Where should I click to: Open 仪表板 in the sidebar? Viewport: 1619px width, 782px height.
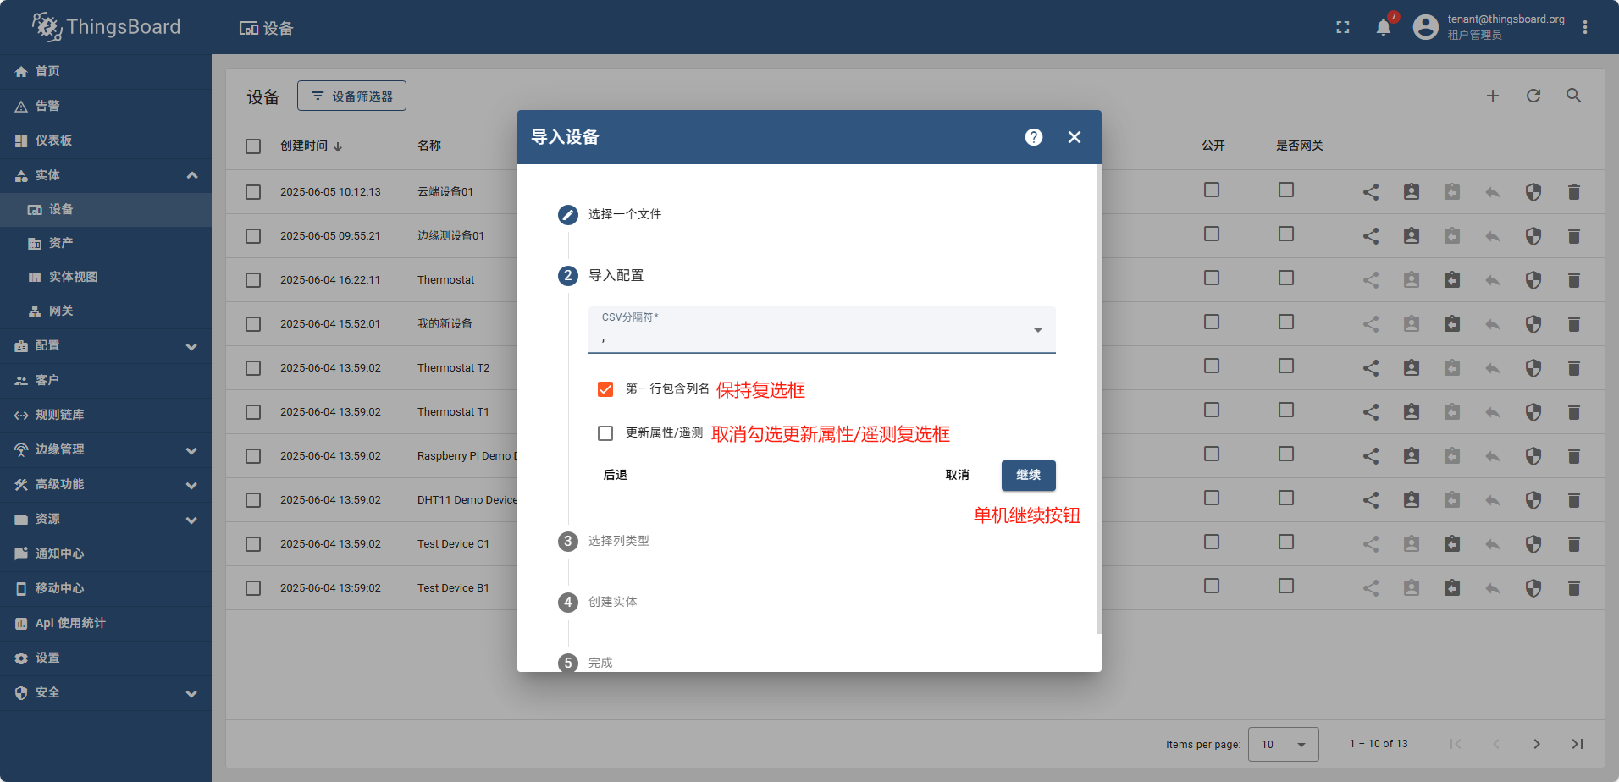(x=54, y=140)
